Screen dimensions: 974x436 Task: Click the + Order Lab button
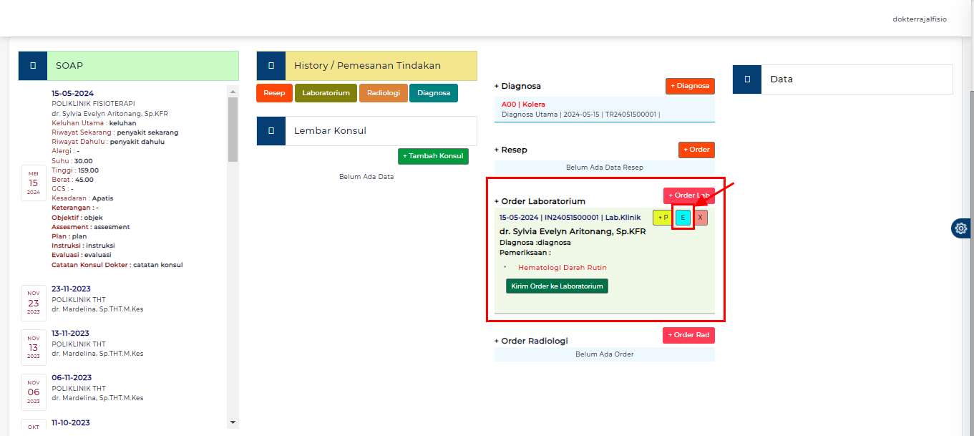coord(688,195)
